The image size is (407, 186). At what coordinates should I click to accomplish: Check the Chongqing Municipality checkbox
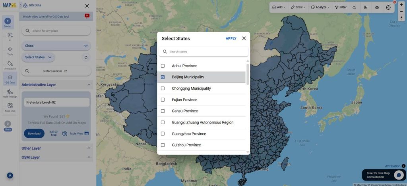click(163, 88)
